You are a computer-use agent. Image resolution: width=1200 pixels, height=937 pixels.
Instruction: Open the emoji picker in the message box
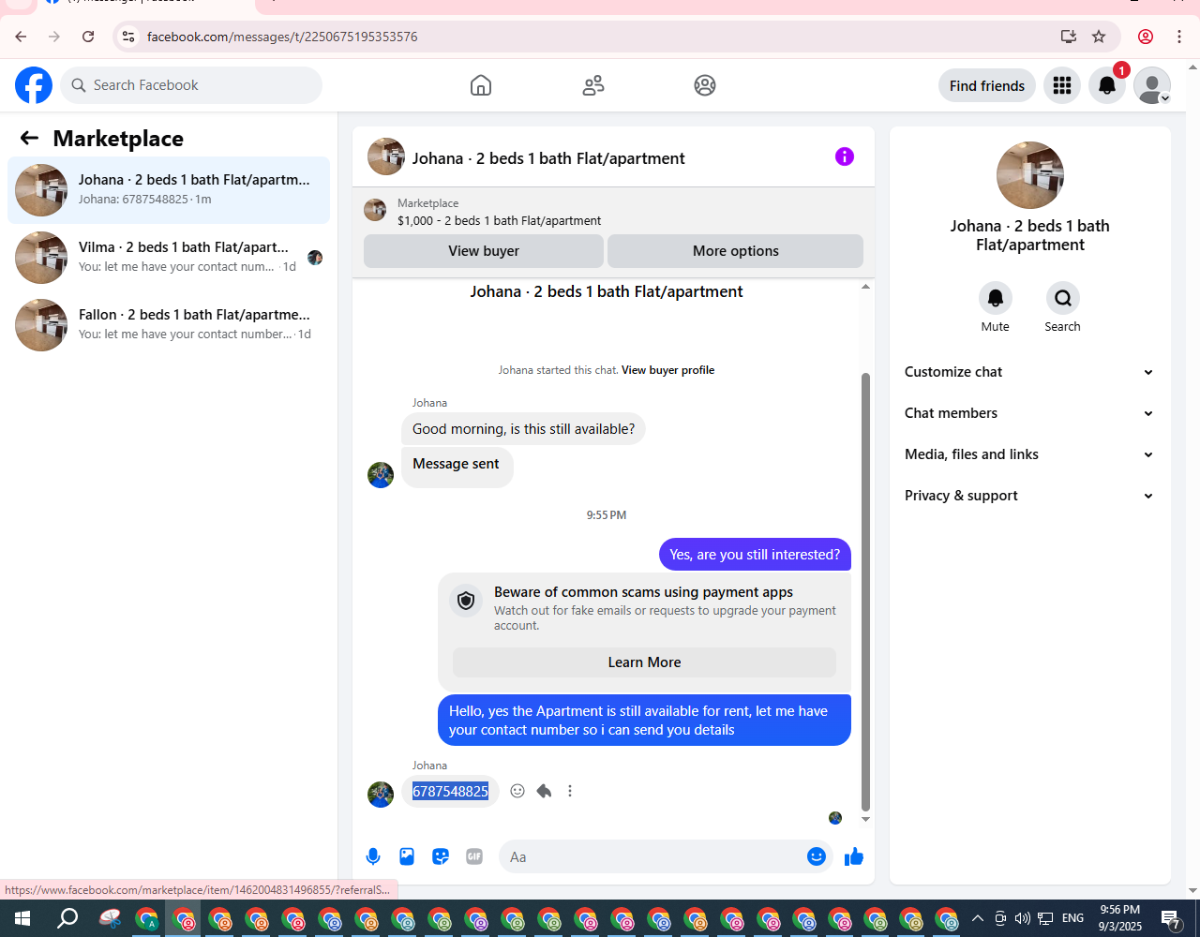pyautogui.click(x=817, y=856)
